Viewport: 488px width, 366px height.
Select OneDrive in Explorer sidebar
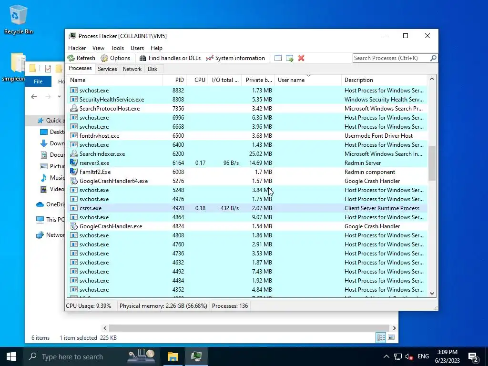click(51, 204)
